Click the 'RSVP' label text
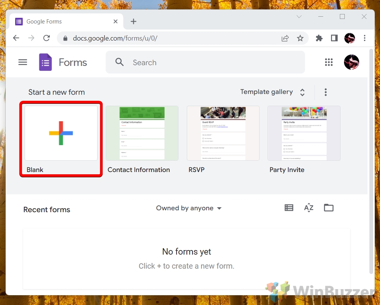The width and height of the screenshot is (380, 305). [197, 170]
